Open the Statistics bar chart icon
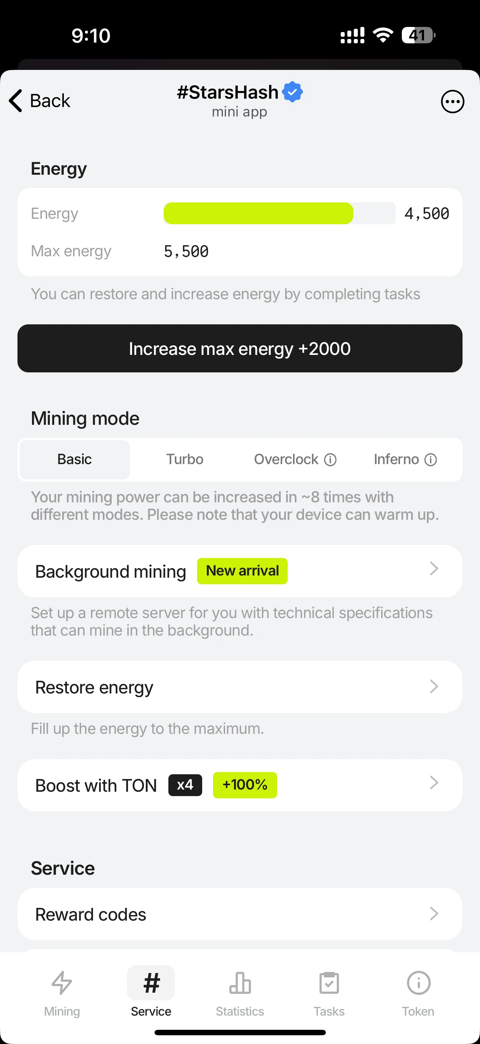Viewport: 480px width, 1044px height. pyautogui.click(x=240, y=983)
